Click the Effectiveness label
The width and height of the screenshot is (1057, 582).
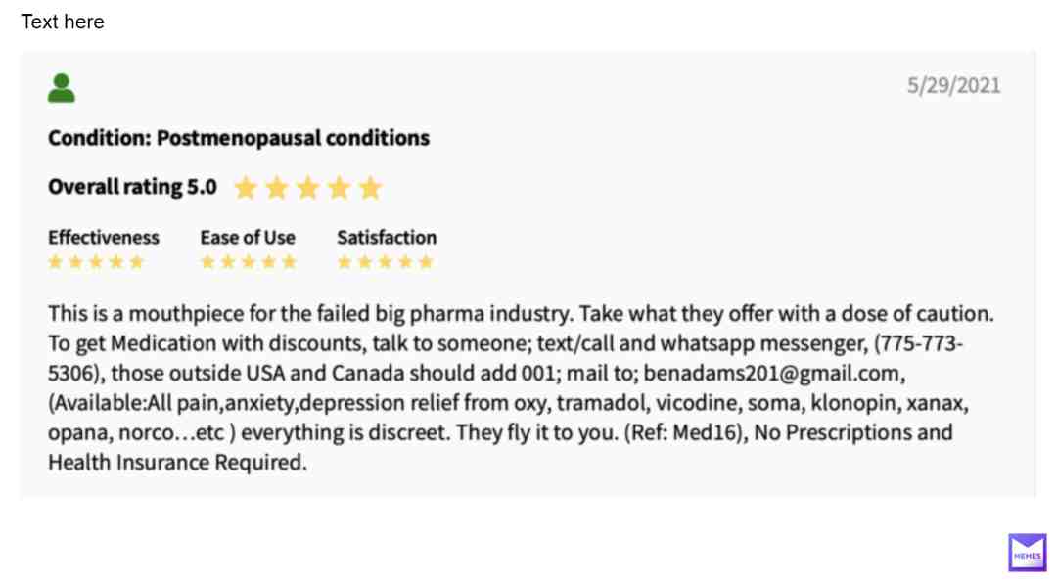[103, 237]
